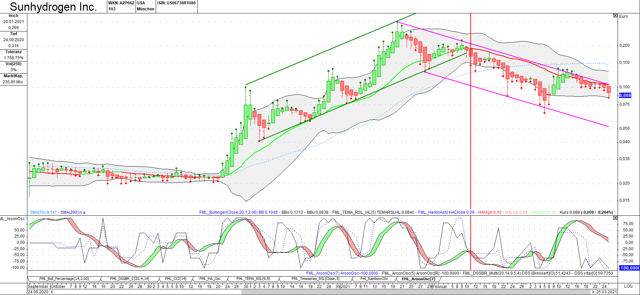This screenshot has height=295, width=640.
Task: Click the scrollbar right arrow
Action: [593, 292]
